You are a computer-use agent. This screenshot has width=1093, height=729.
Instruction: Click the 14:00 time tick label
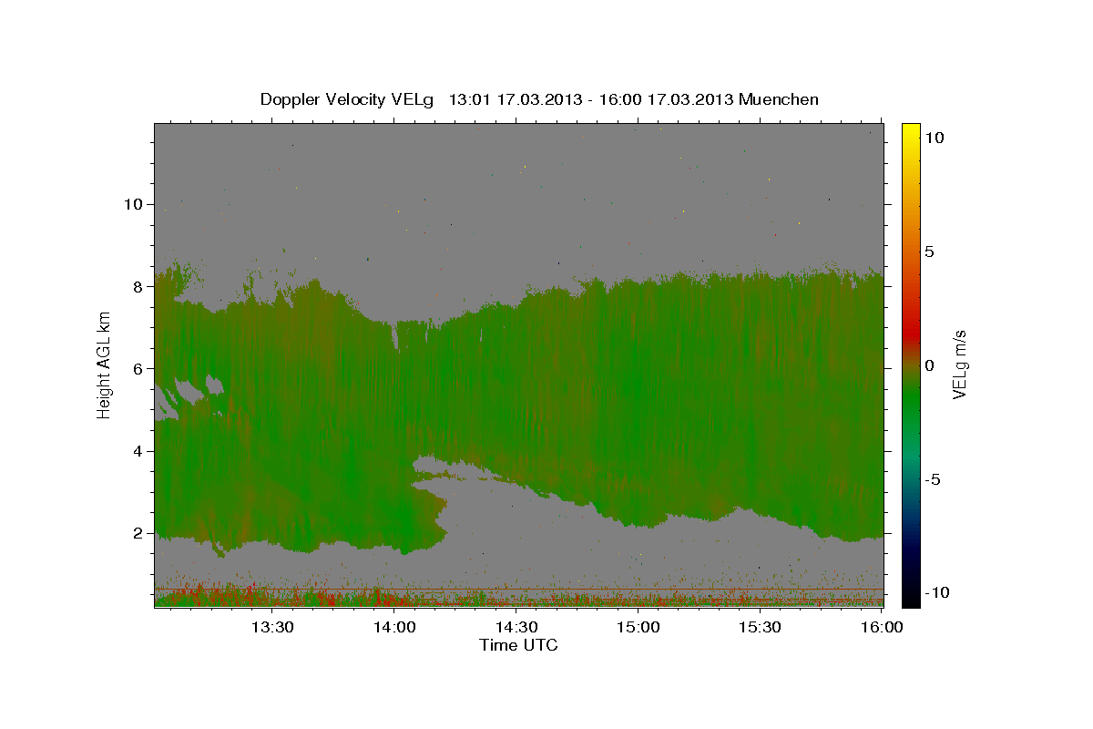point(394,627)
